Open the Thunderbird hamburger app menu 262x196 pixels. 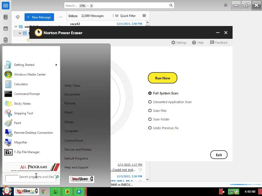click(226, 5)
